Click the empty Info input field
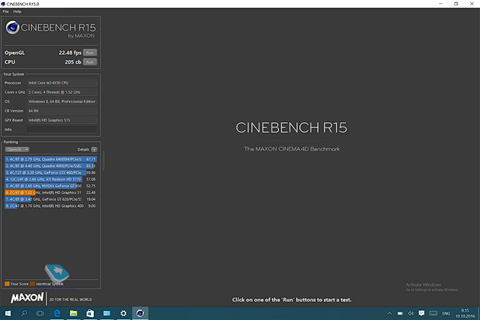The width and height of the screenshot is (480, 320). coord(61,130)
